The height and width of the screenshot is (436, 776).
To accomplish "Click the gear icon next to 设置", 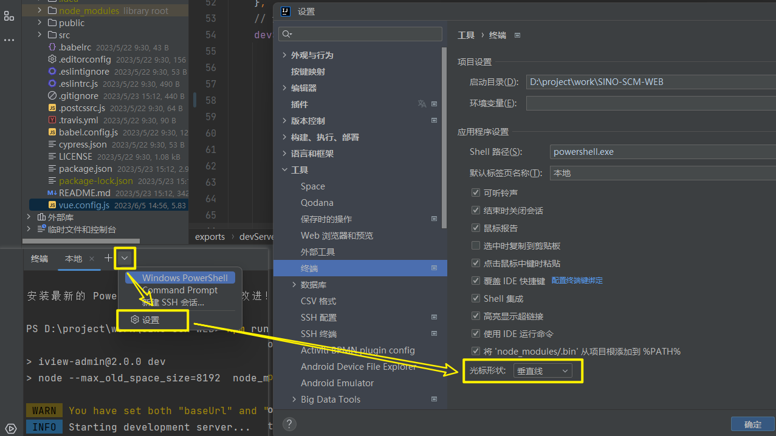I will [x=135, y=320].
